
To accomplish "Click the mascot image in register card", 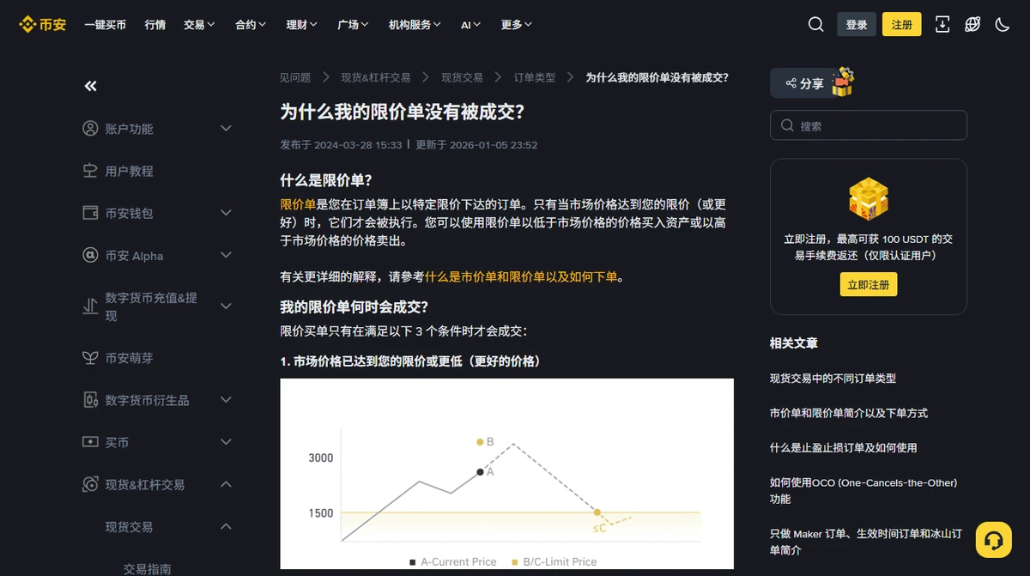I will (868, 200).
